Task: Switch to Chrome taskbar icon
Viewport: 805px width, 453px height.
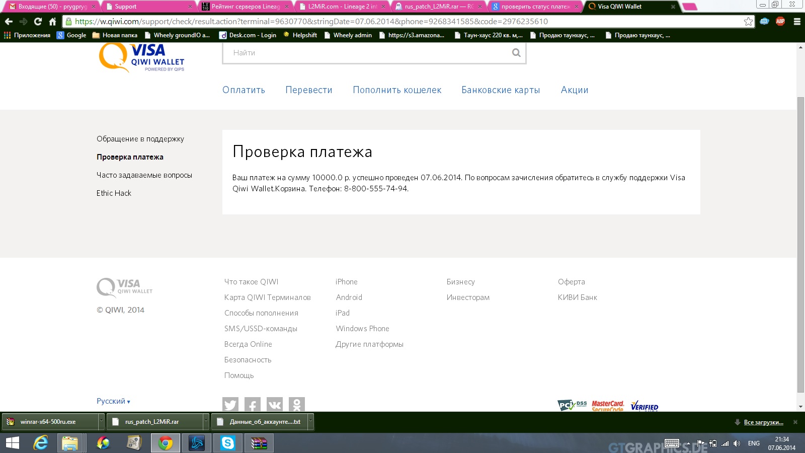Action: (165, 443)
